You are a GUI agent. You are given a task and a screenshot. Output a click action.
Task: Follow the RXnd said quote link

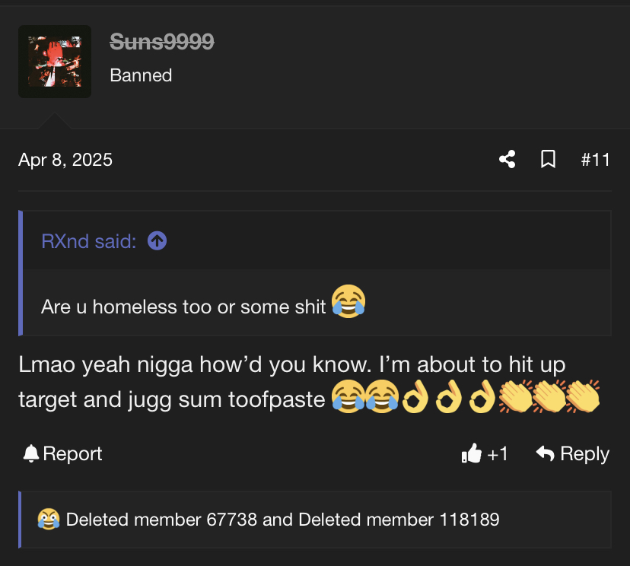[x=89, y=241]
